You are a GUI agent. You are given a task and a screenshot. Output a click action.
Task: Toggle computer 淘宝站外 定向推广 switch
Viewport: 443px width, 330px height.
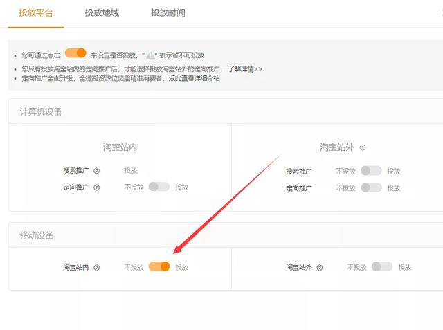[371, 187]
